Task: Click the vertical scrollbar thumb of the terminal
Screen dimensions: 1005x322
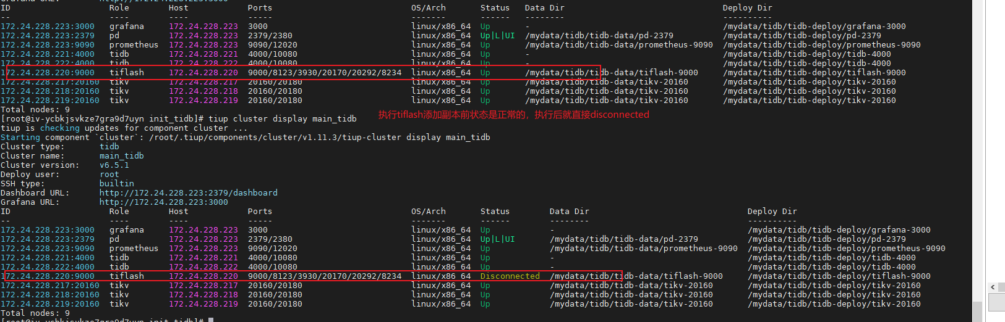Action: click(x=978, y=312)
